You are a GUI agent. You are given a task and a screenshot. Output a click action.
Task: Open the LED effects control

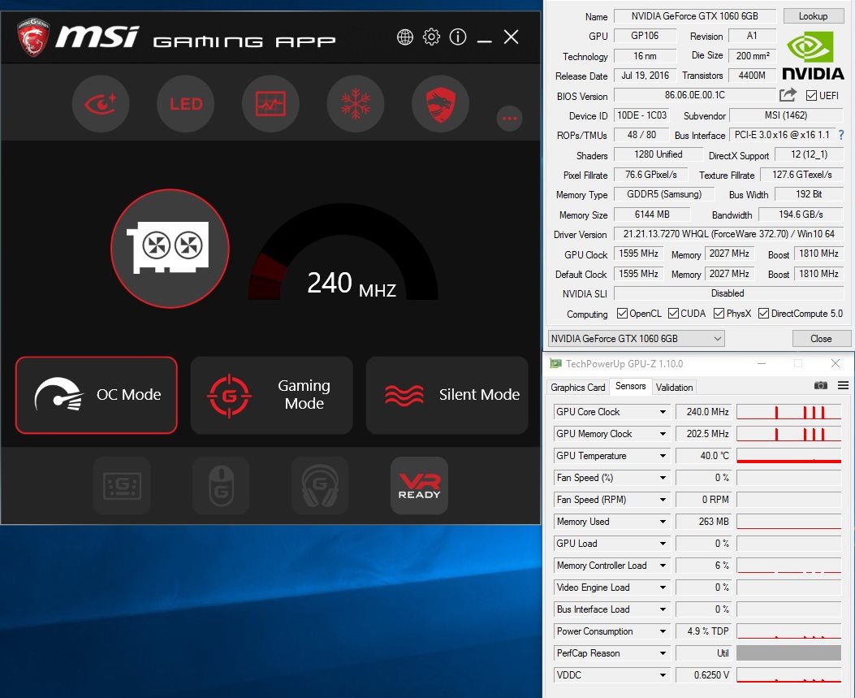185,104
